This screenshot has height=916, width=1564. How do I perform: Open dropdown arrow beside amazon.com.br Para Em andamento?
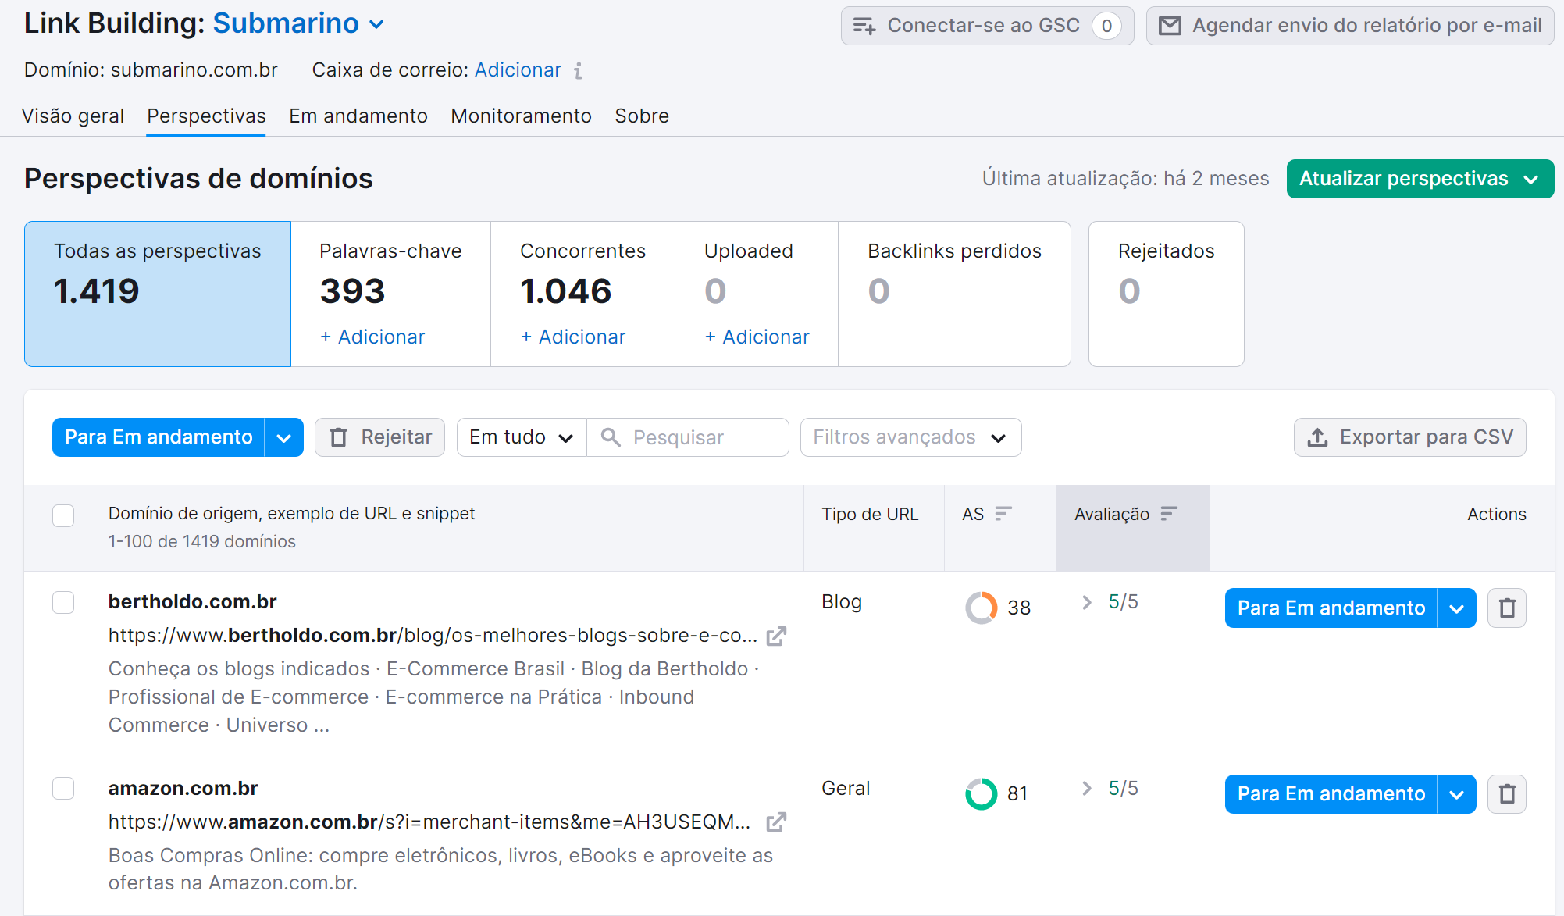point(1457,794)
